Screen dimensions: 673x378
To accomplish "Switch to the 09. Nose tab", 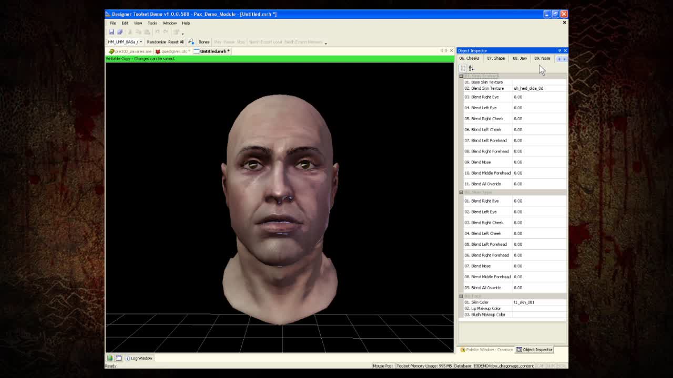I will [542, 58].
